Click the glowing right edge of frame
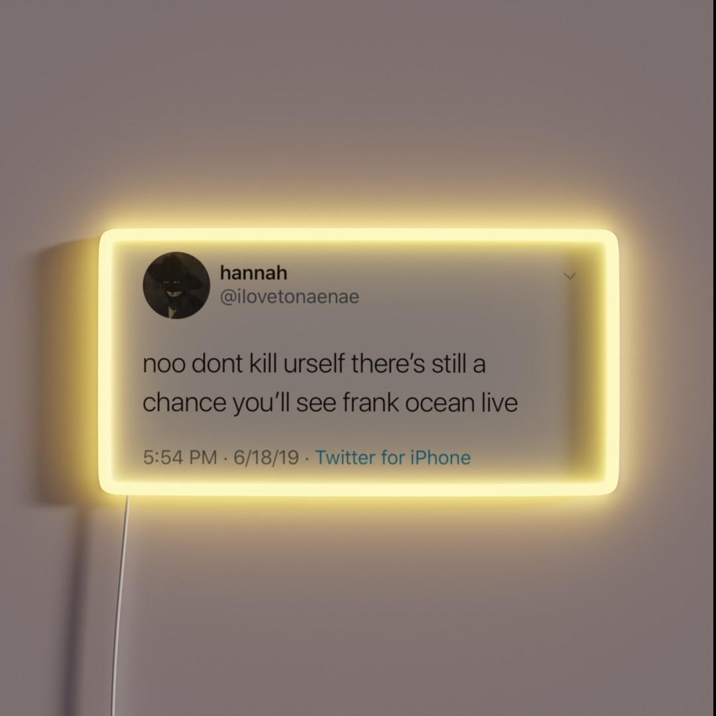Screen dimensions: 716x716 (x=611, y=362)
